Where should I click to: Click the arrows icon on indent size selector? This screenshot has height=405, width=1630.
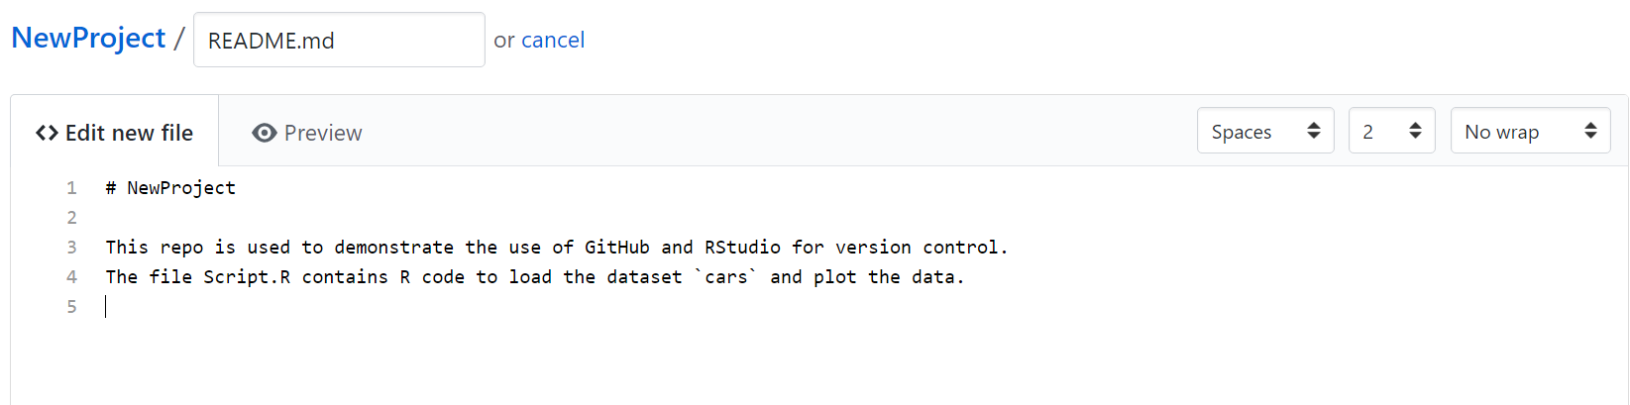[x=1415, y=131]
